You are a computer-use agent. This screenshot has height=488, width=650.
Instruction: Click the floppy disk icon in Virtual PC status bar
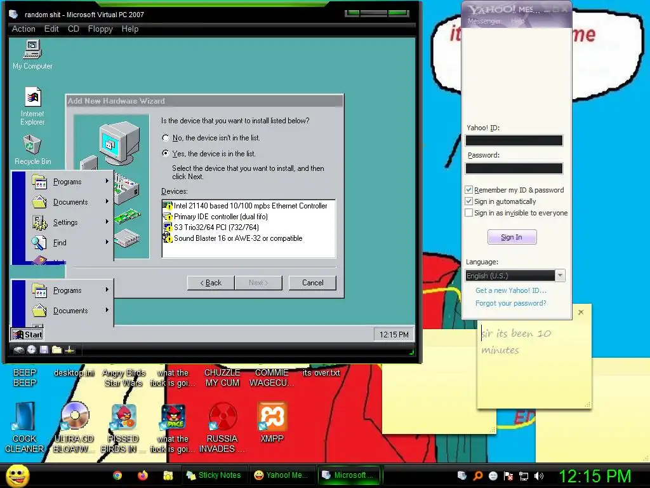tap(44, 350)
